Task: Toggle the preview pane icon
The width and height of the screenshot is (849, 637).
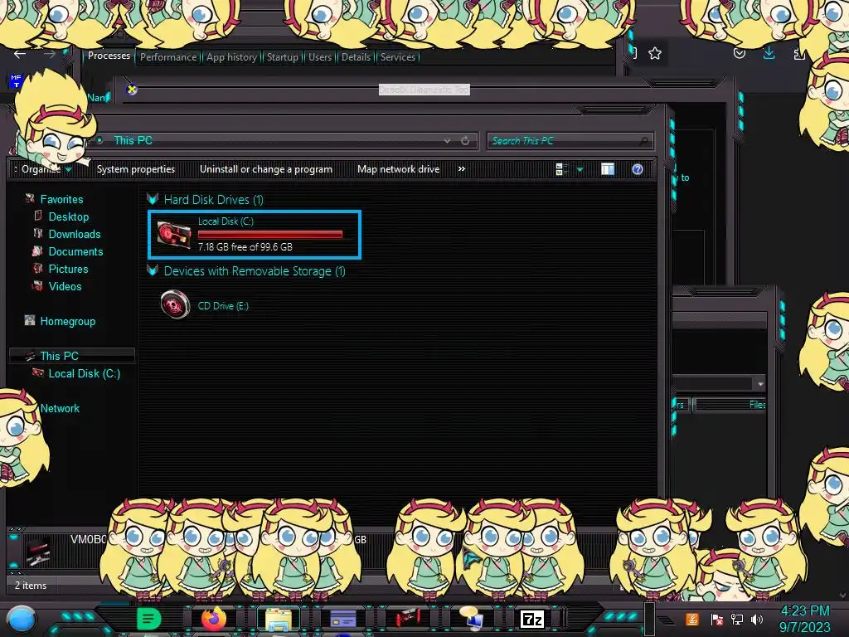Action: pyautogui.click(x=608, y=169)
